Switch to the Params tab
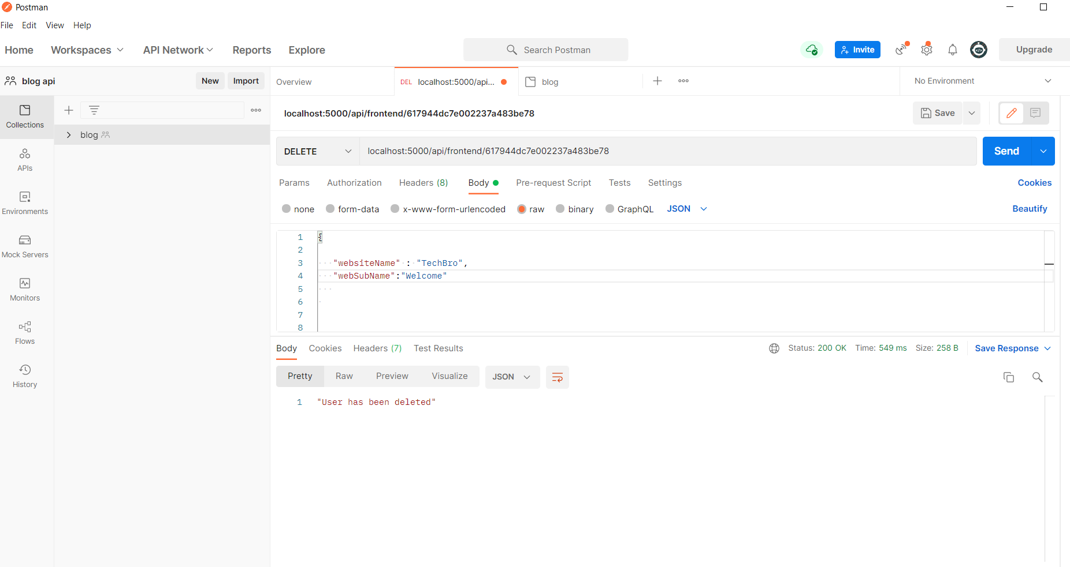This screenshot has height=567, width=1070. coord(294,183)
